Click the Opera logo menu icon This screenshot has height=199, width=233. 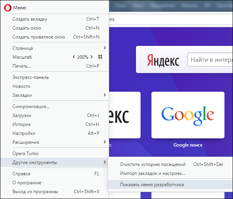point(7,8)
